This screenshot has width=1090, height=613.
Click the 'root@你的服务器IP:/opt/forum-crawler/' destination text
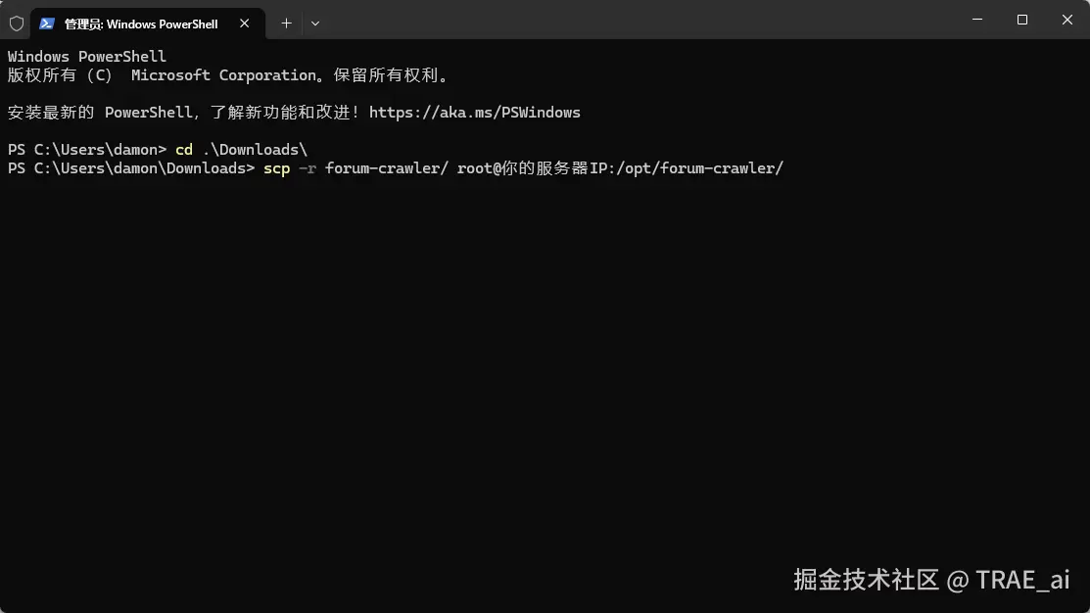click(620, 168)
